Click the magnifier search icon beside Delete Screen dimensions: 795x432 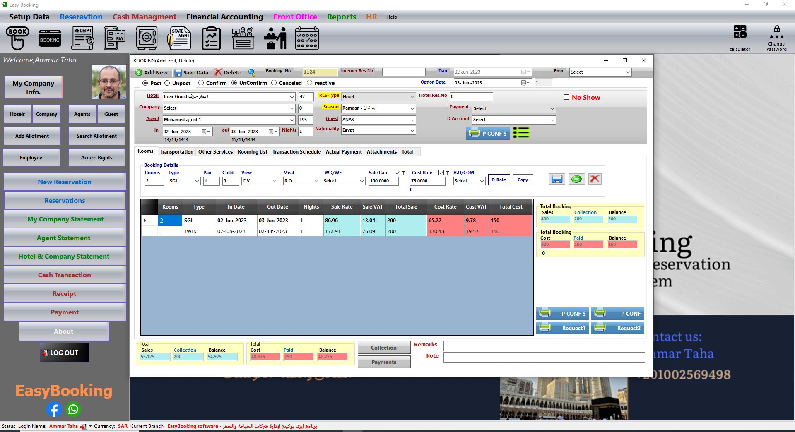click(x=251, y=72)
